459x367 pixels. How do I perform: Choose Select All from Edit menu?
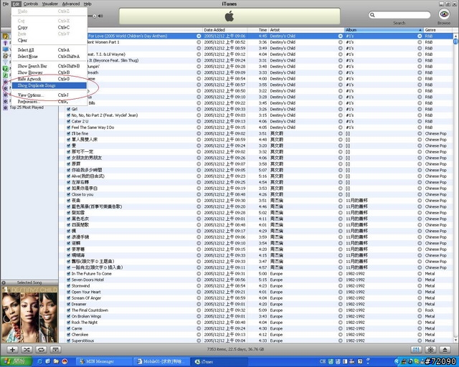(x=49, y=50)
